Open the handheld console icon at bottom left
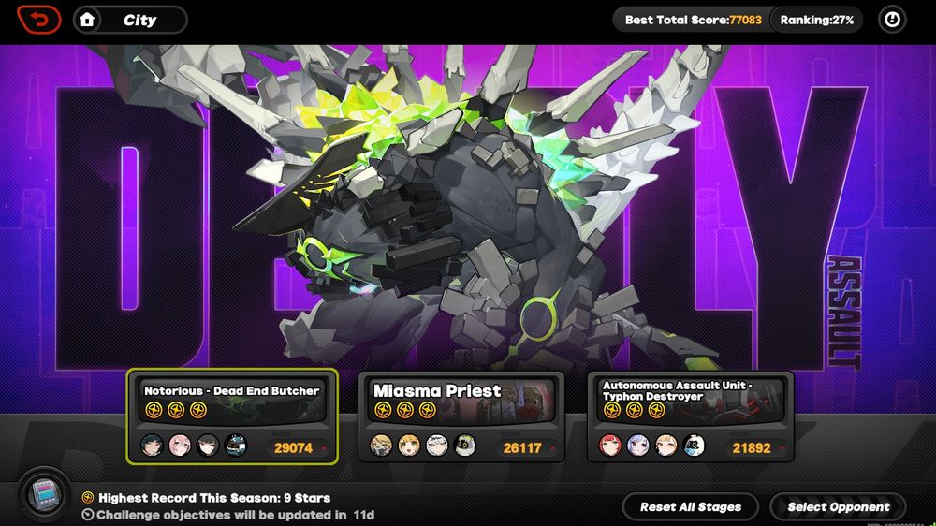Image resolution: width=936 pixels, height=526 pixels. [45, 495]
